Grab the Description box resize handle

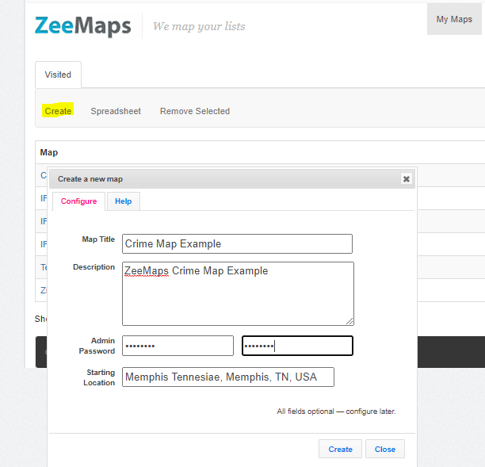pos(349,321)
